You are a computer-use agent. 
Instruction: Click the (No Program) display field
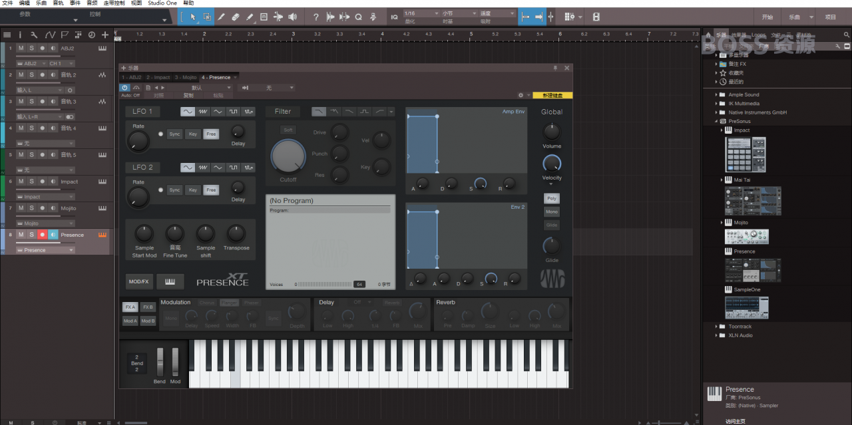[x=330, y=200]
